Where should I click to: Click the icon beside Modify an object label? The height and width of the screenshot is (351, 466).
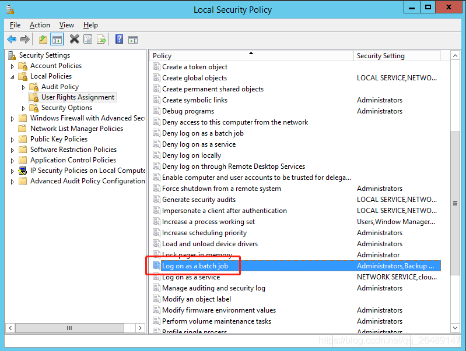(x=156, y=299)
